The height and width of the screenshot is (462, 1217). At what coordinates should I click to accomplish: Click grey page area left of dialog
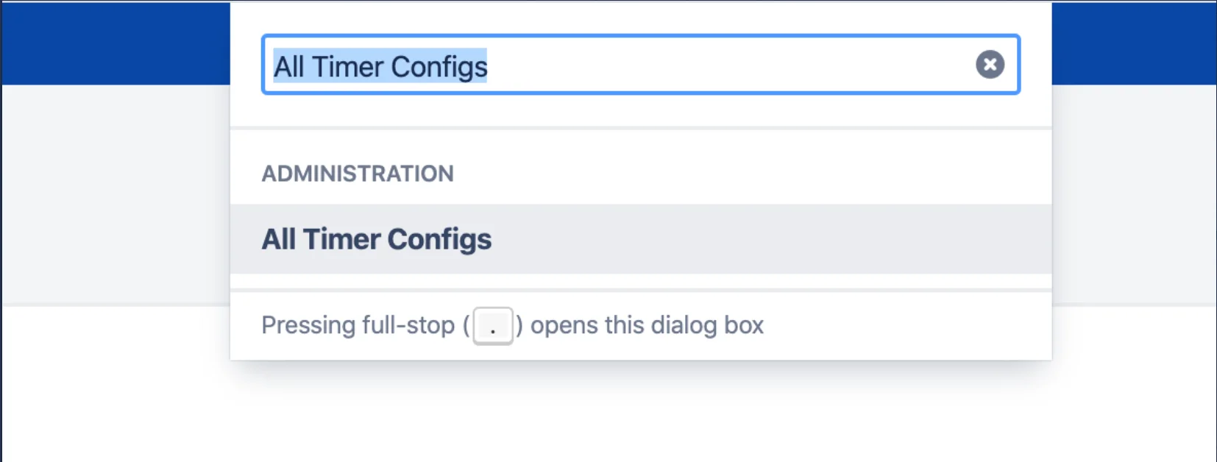pos(116,194)
